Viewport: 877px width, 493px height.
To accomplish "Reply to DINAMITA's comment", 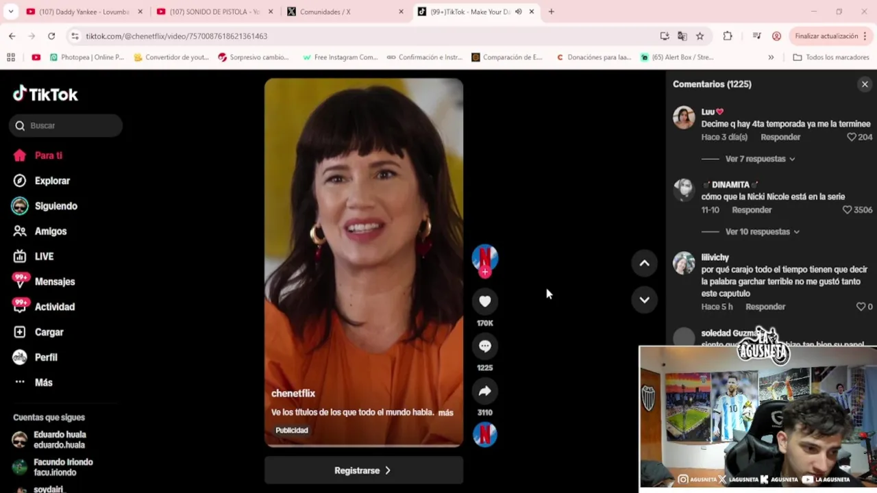I will (x=752, y=210).
